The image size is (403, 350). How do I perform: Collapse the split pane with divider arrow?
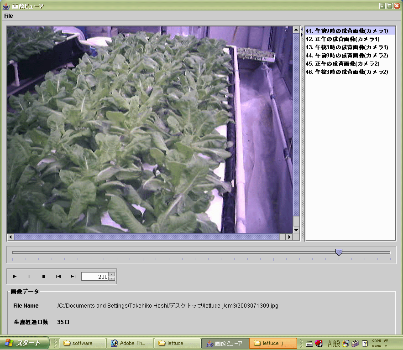pos(302,30)
